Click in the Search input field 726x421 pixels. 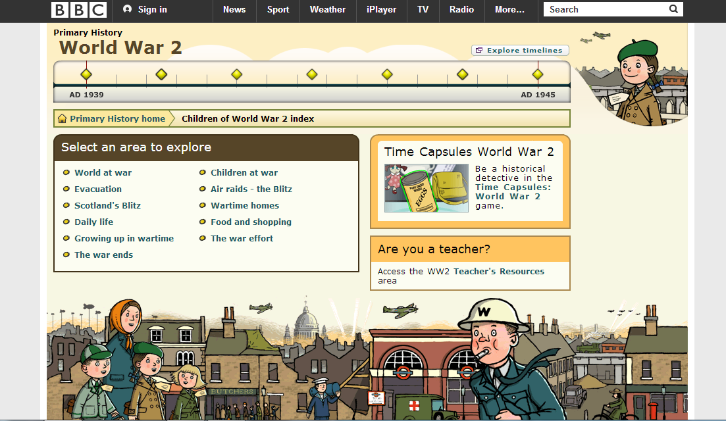coord(607,9)
